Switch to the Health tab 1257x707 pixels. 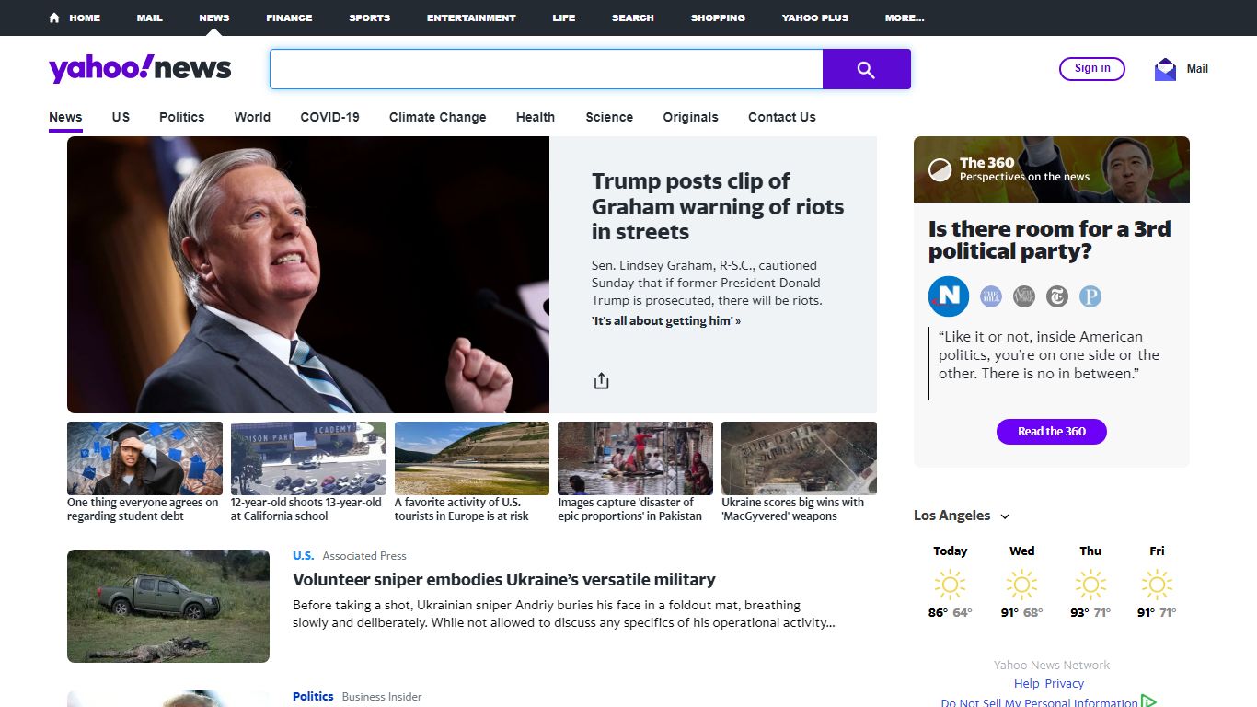coord(536,117)
